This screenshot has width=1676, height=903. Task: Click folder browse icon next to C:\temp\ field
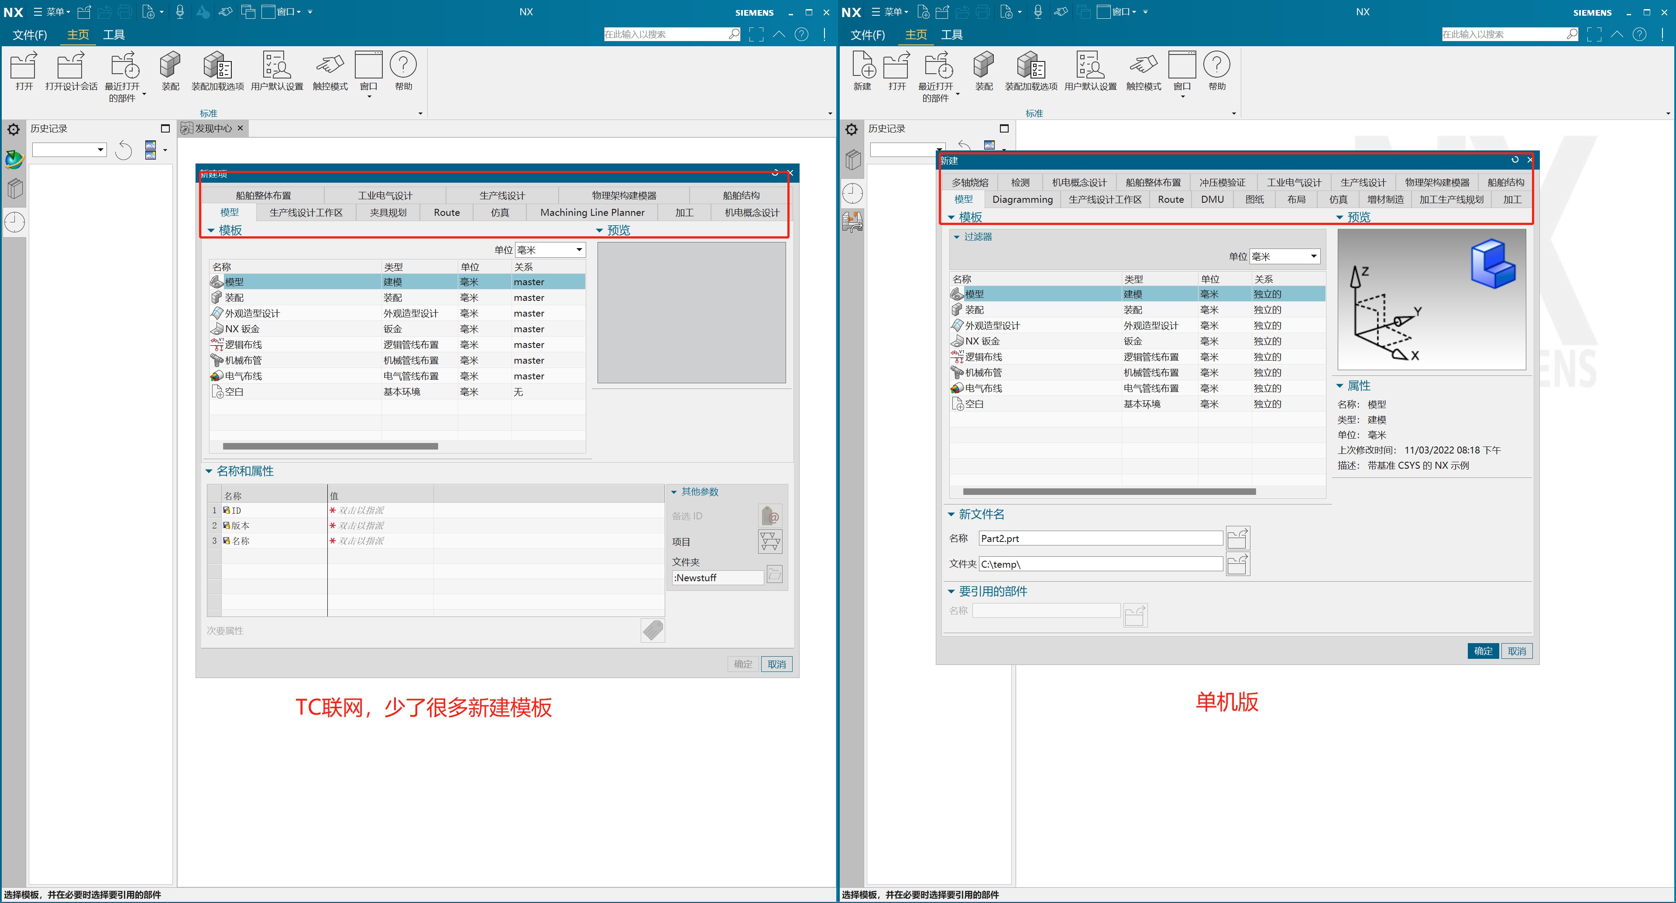(x=1237, y=564)
